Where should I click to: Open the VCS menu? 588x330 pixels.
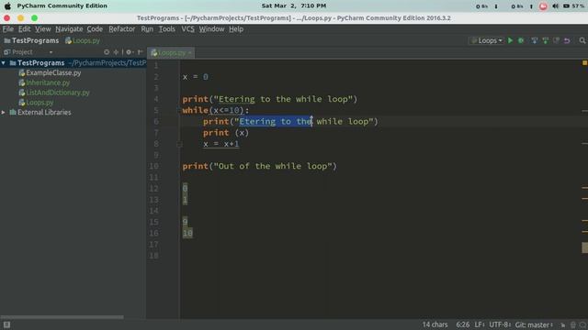click(187, 29)
